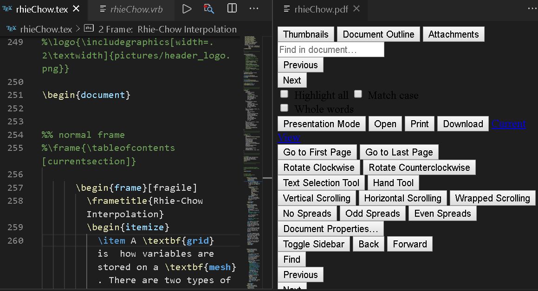Select Wrapped Scrolling mode

click(493, 198)
